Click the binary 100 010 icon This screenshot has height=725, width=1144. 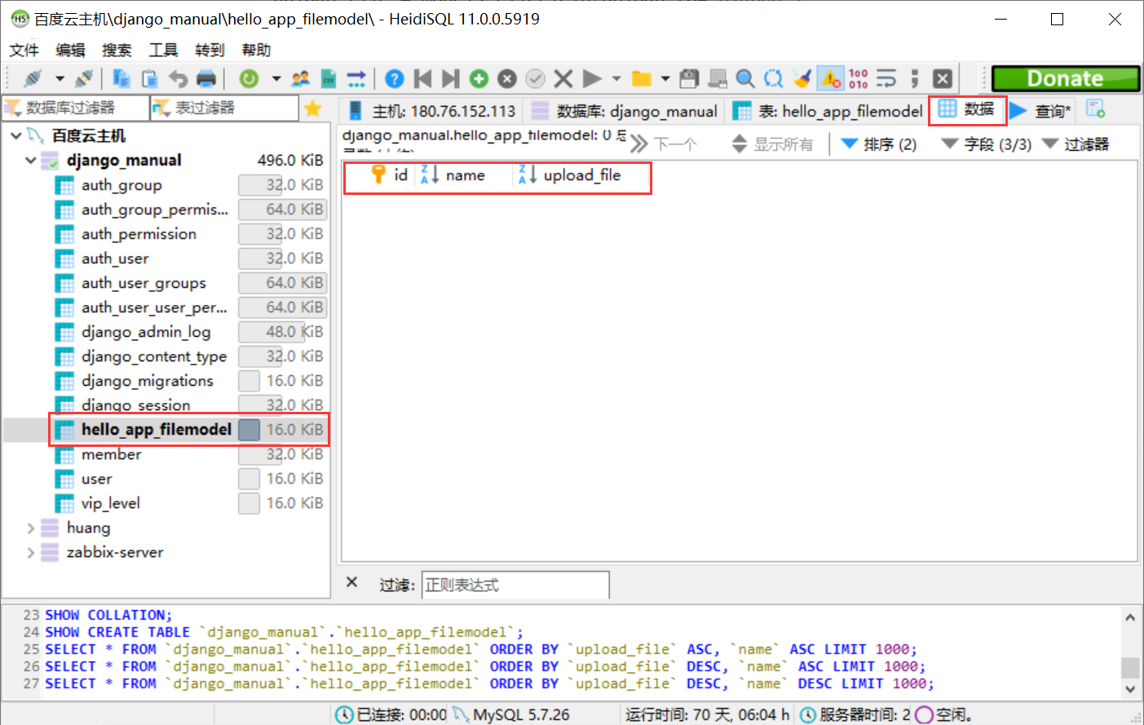point(859,78)
